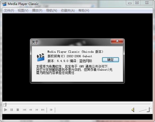Minimize the Media Player Classic window
The image size is (155, 122).
pos(130,3)
